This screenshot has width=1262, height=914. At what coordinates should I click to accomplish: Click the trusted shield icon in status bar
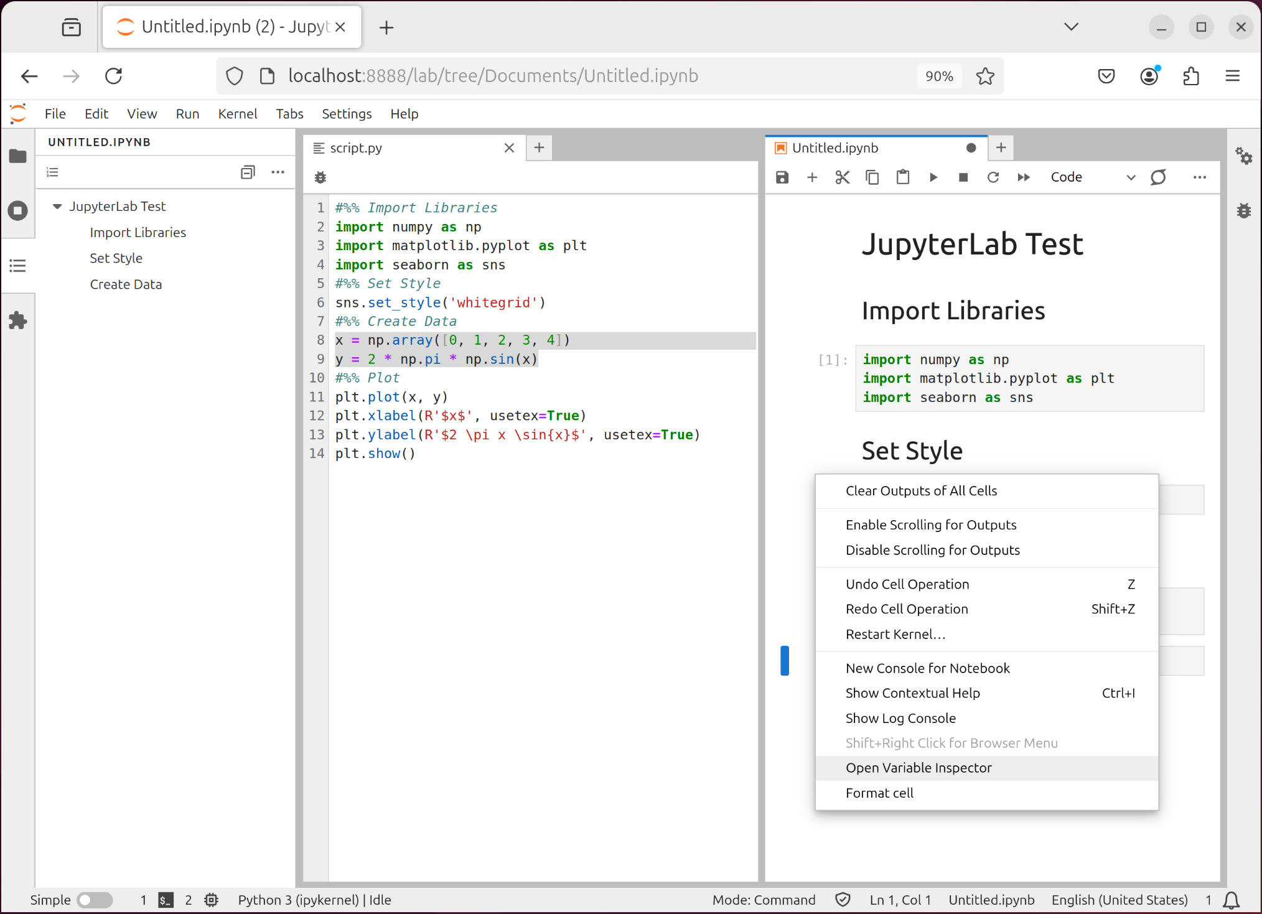[843, 900]
